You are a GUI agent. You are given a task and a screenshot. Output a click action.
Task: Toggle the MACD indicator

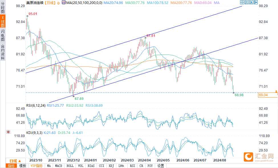tap(58, 166)
